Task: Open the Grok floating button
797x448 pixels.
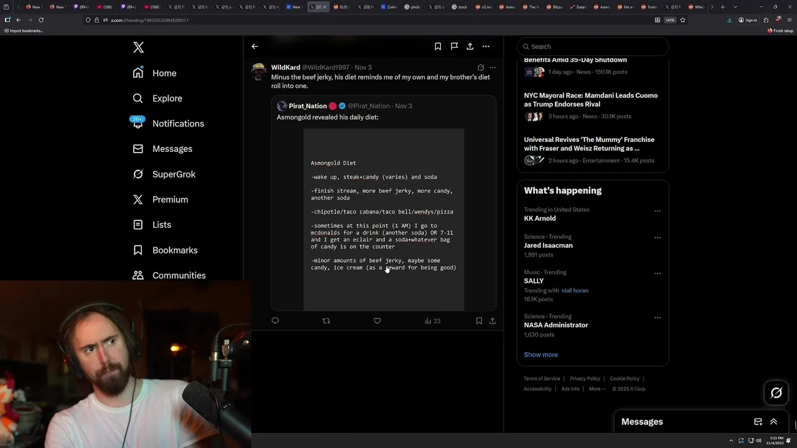Action: point(776,393)
